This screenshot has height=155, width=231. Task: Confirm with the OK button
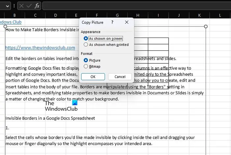93,77
